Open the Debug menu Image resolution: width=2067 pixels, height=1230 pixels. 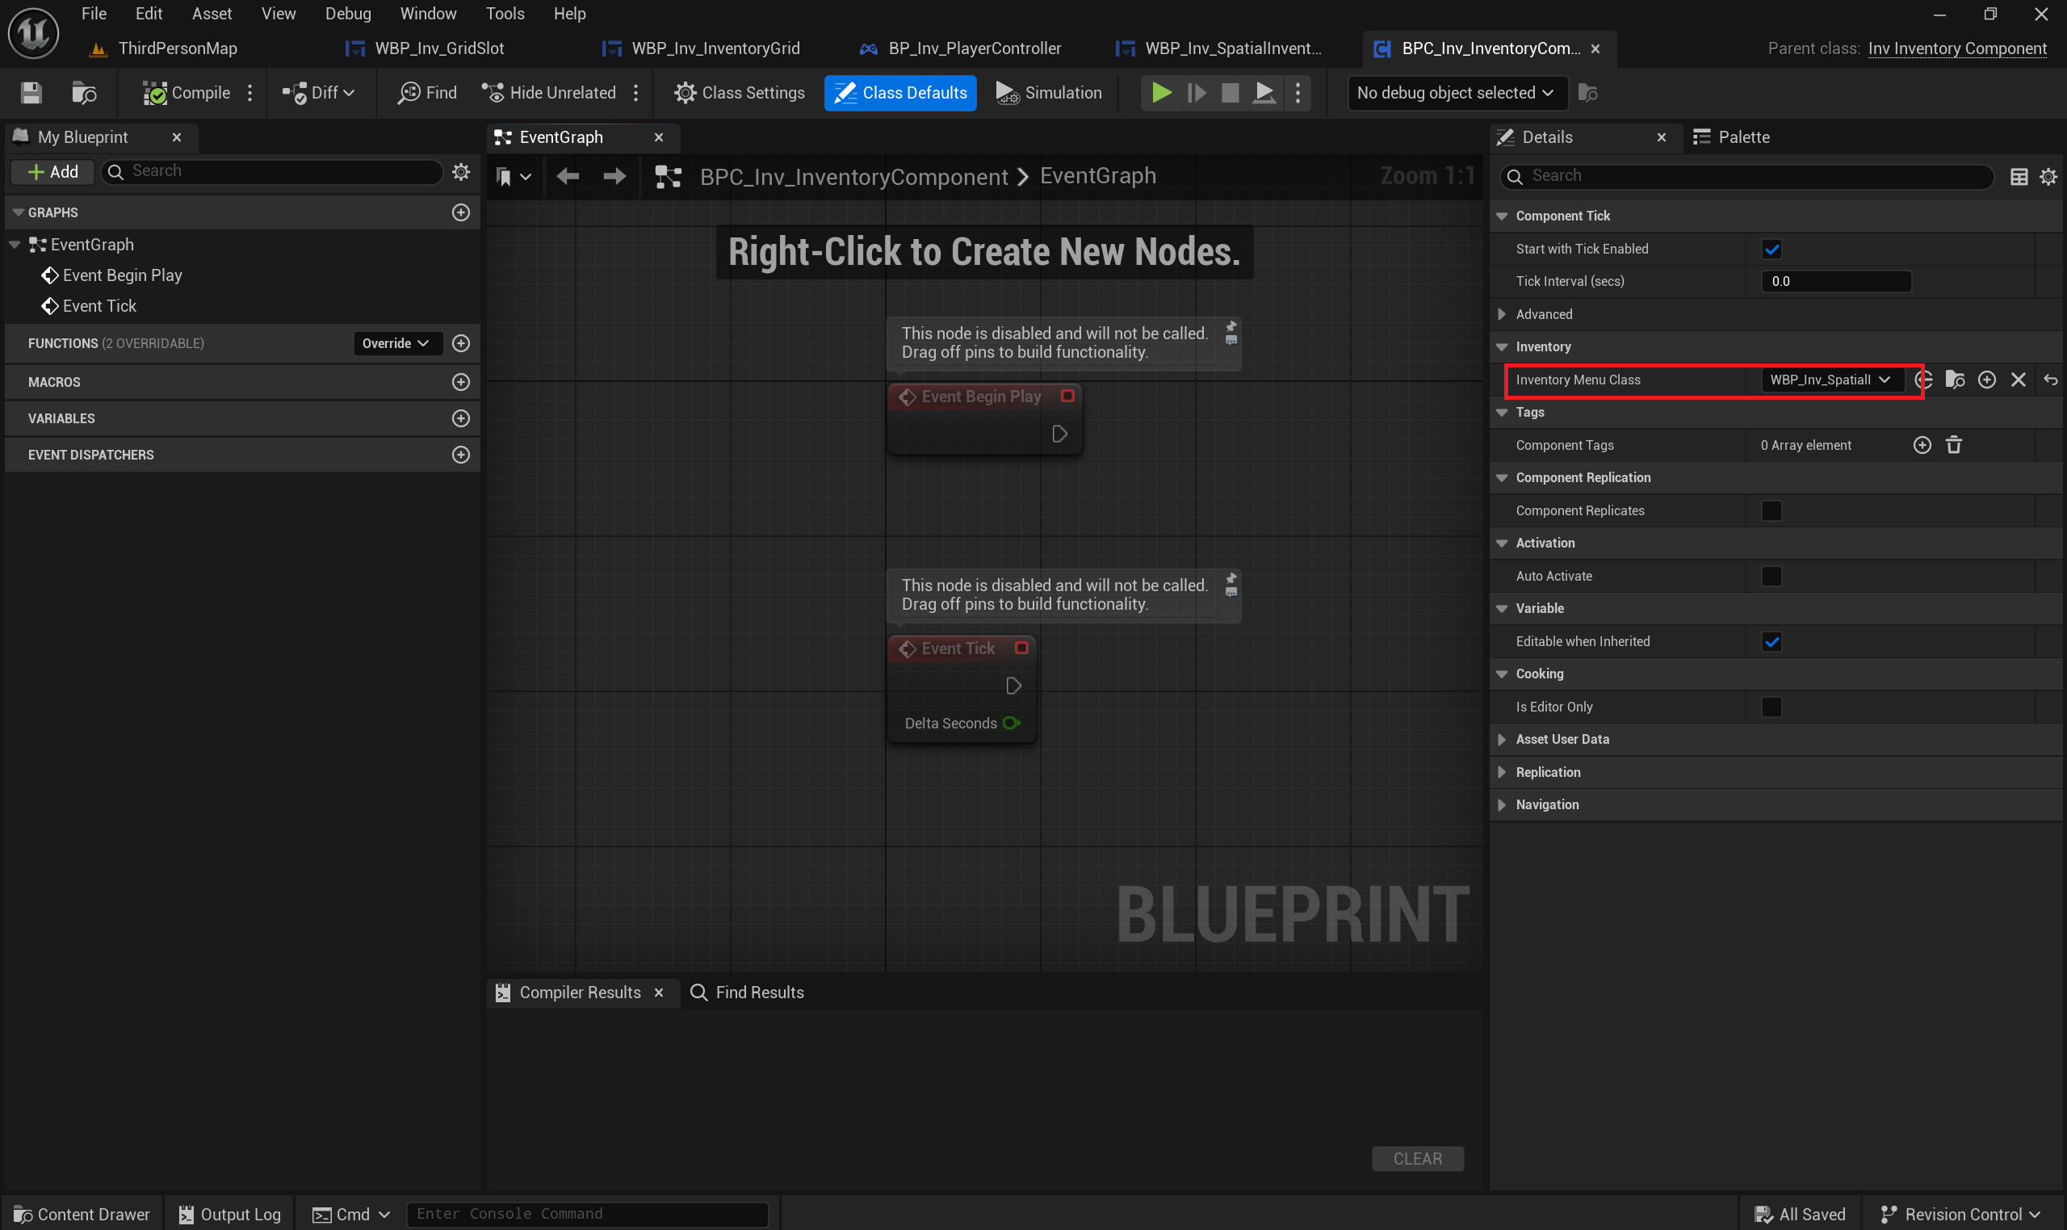pos(348,13)
